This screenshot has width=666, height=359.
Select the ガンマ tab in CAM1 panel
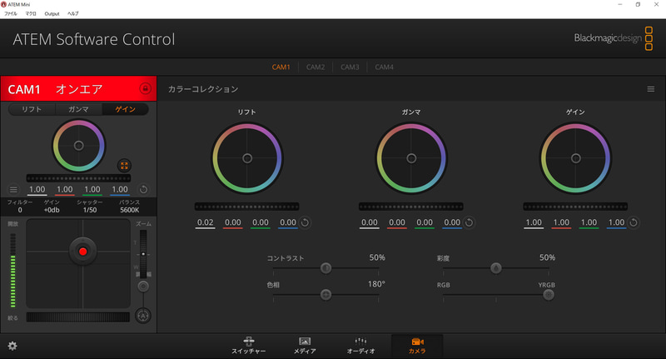click(78, 109)
